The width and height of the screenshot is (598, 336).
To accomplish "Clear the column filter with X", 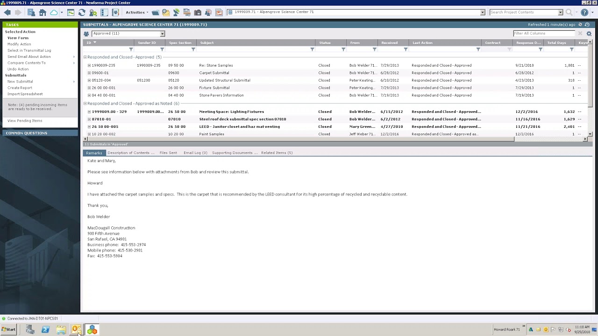I will tap(580, 34).
